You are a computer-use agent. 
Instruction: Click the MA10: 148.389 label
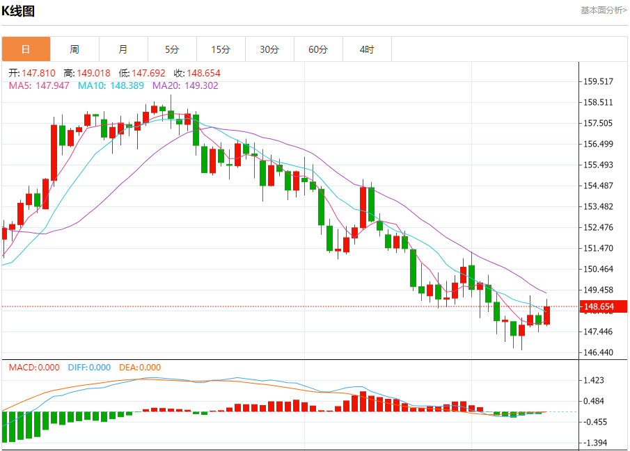pyautogui.click(x=111, y=85)
